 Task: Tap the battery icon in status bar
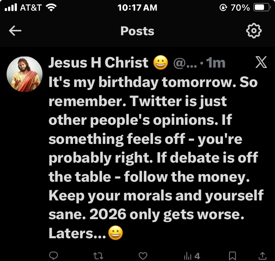(x=262, y=8)
